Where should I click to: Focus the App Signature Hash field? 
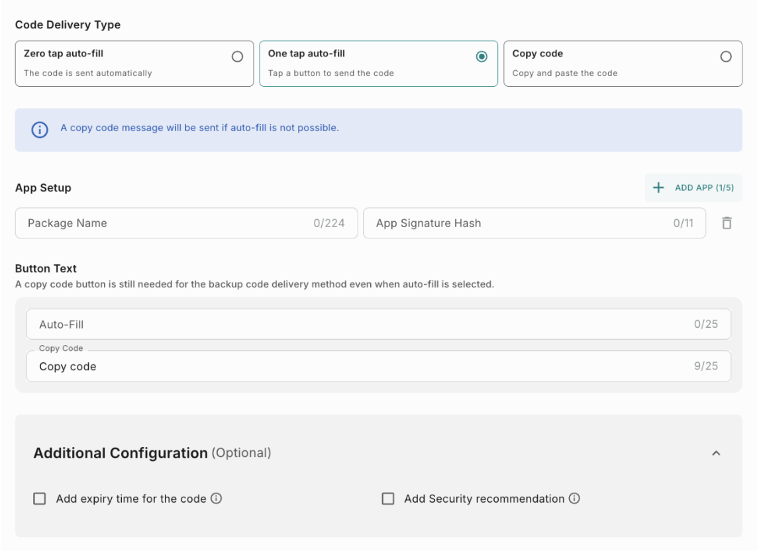tap(517, 223)
